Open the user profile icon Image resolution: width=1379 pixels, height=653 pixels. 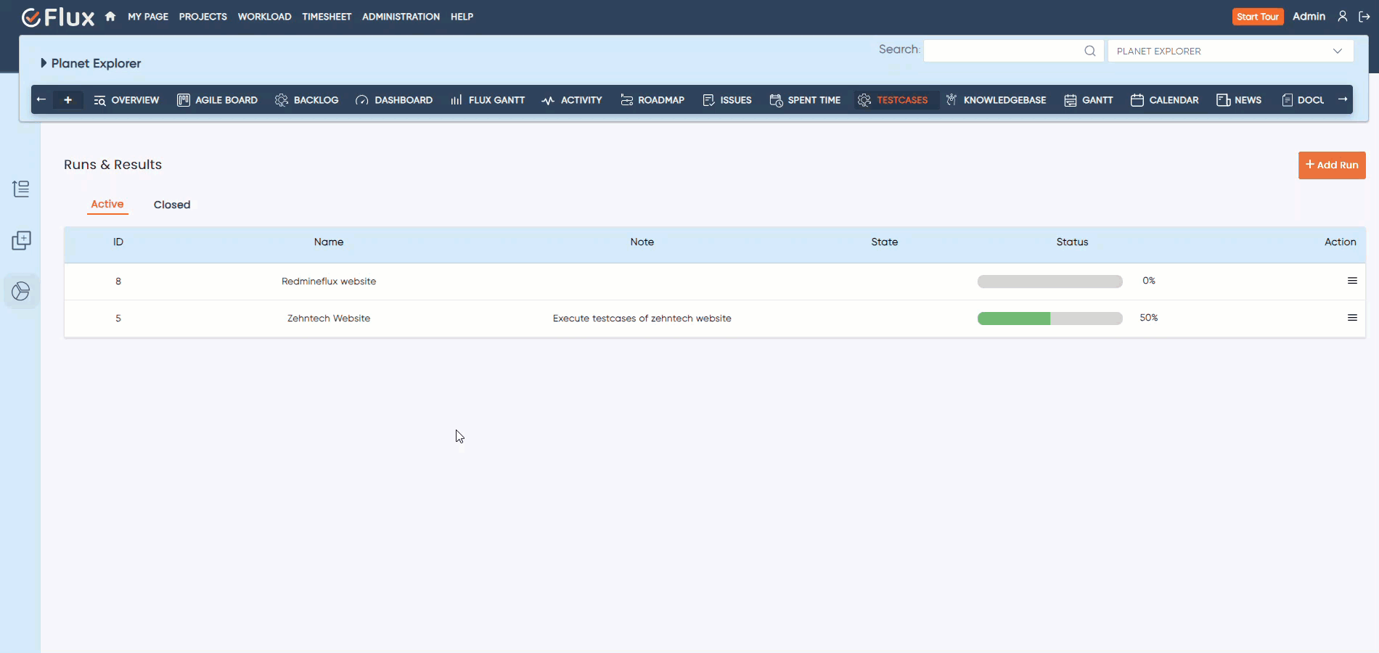1342,17
